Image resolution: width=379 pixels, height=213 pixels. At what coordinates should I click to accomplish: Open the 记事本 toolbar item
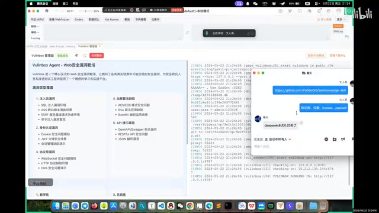[x=155, y=20]
